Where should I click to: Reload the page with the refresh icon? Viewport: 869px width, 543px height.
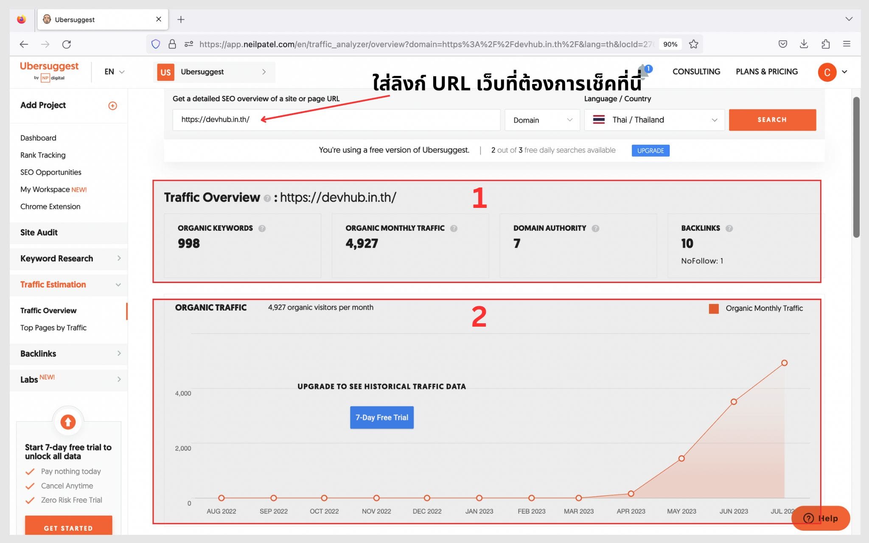[x=67, y=44]
